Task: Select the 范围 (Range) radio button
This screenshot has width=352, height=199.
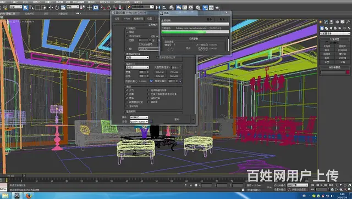Action: click(127, 40)
